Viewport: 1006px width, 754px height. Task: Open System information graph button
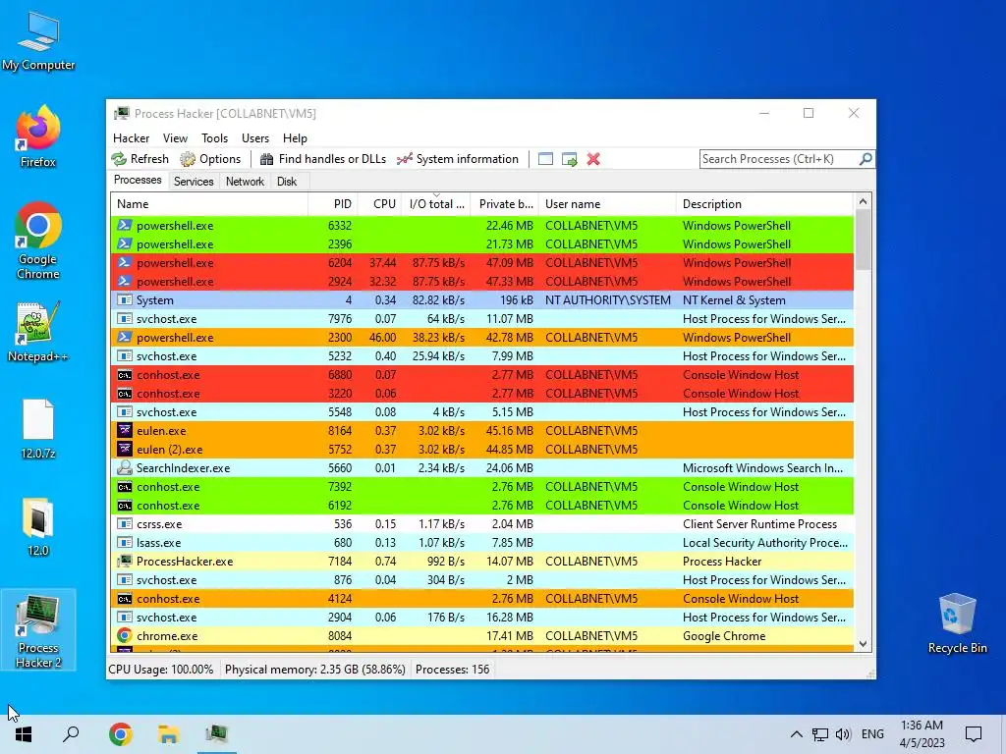coord(458,159)
